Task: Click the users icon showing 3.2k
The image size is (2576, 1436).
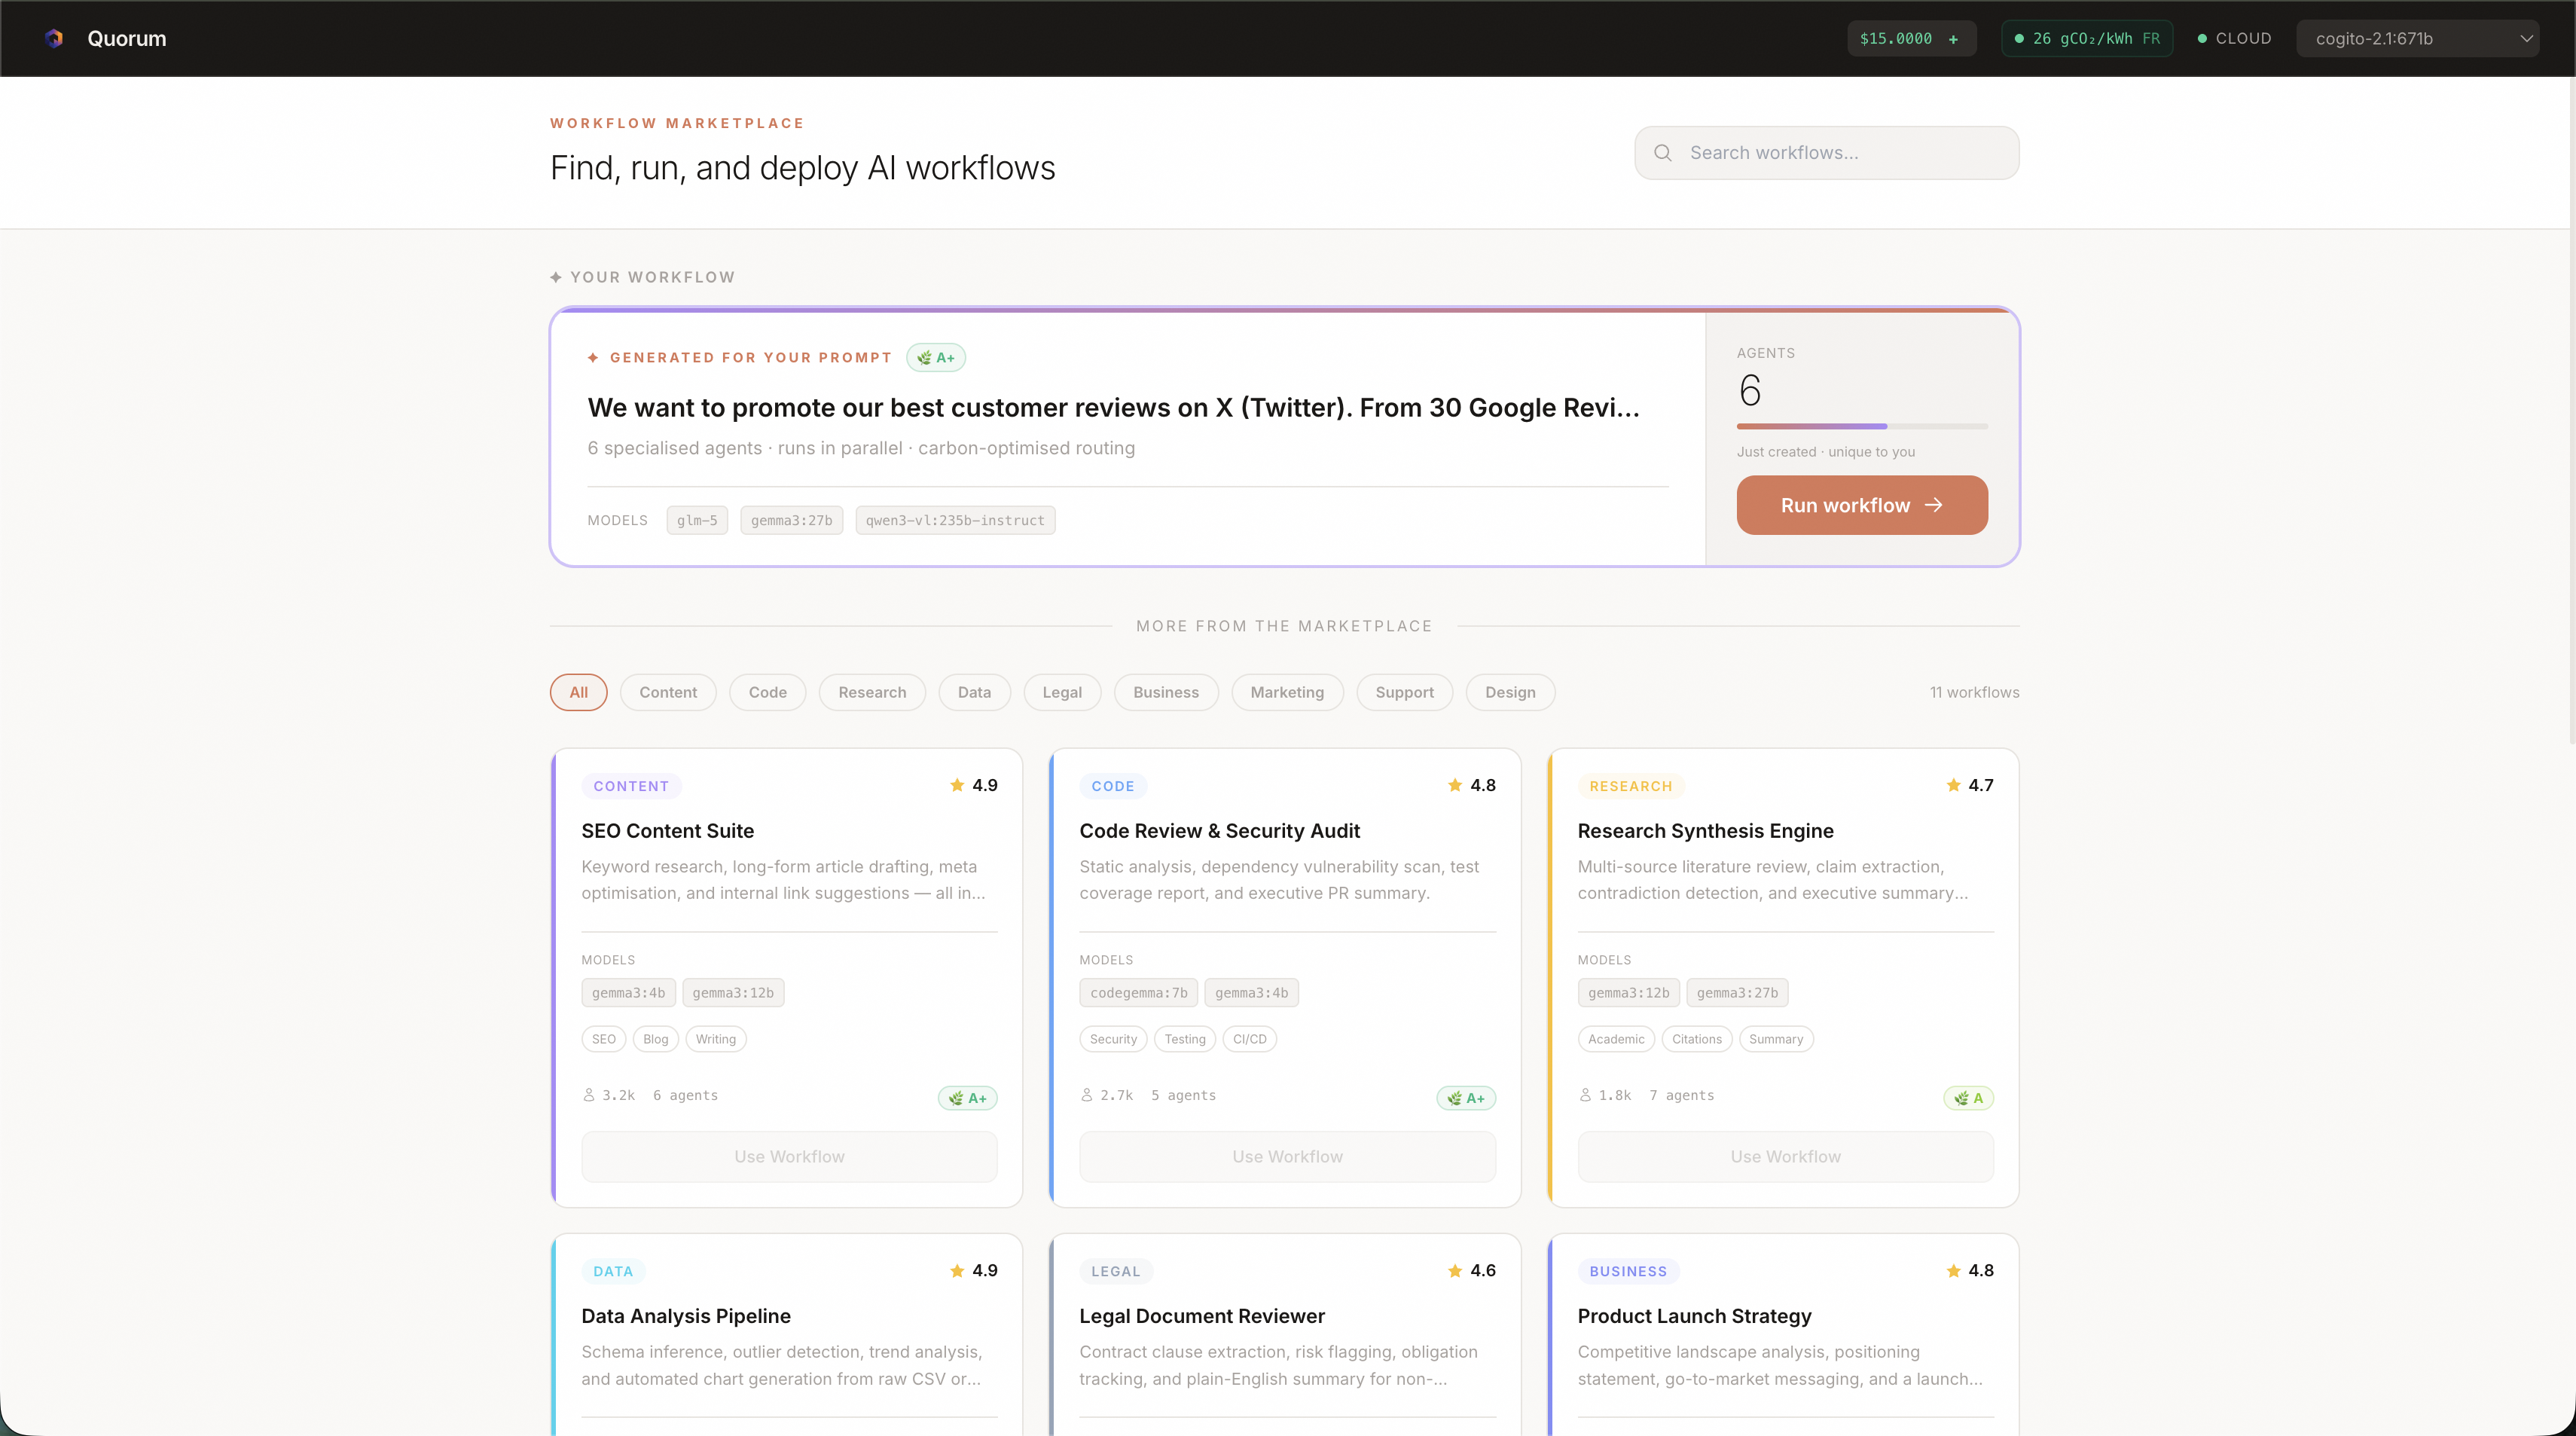Action: [589, 1095]
